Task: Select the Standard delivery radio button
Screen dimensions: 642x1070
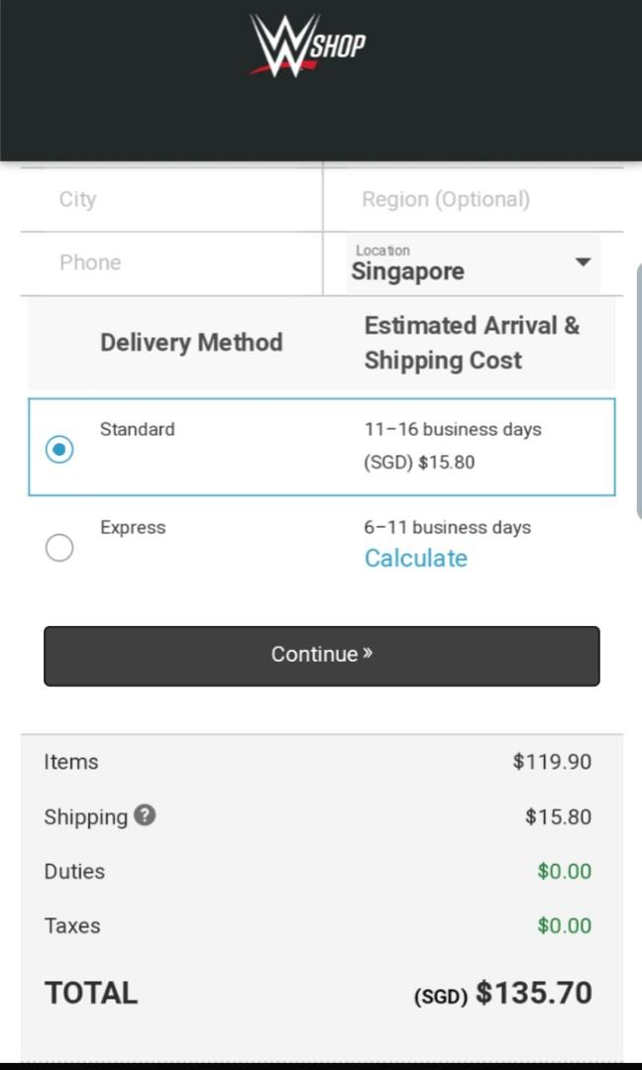Action: (x=59, y=449)
